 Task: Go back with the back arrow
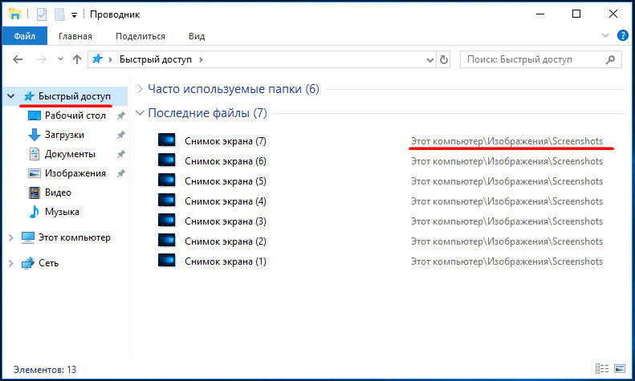18,59
